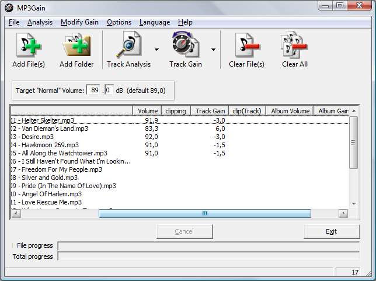The image size is (376, 281).
Task: Select the row 11 - Love Rescue Me.mp3
Action: point(180,202)
